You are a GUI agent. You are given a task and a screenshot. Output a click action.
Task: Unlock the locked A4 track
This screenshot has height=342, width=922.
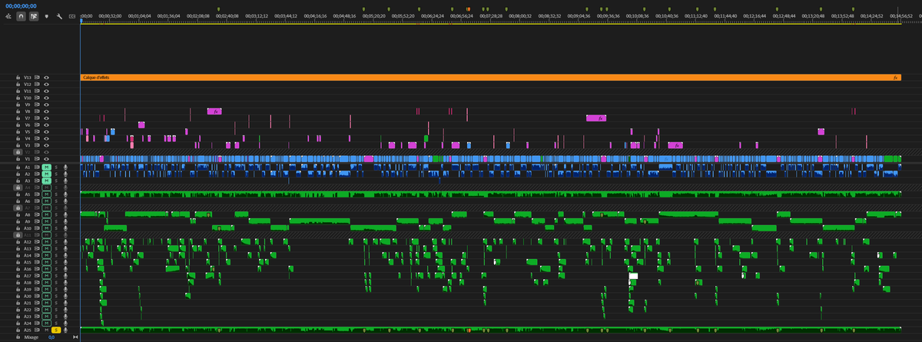tap(18, 188)
